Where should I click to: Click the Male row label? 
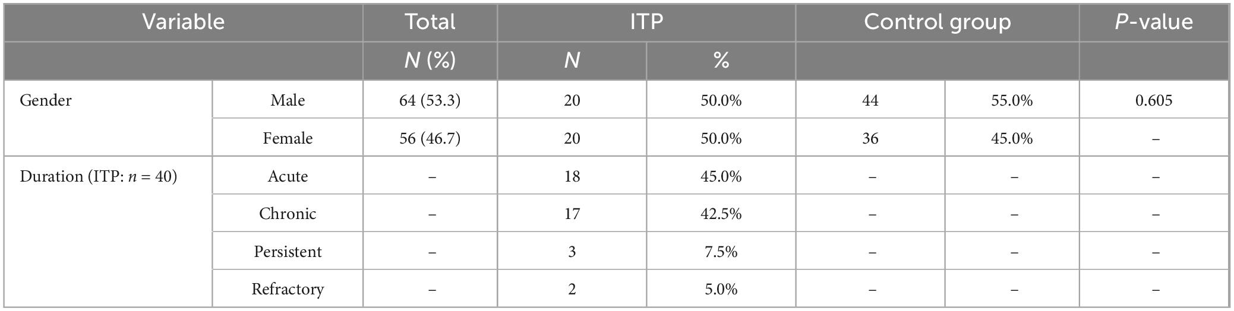(x=288, y=100)
